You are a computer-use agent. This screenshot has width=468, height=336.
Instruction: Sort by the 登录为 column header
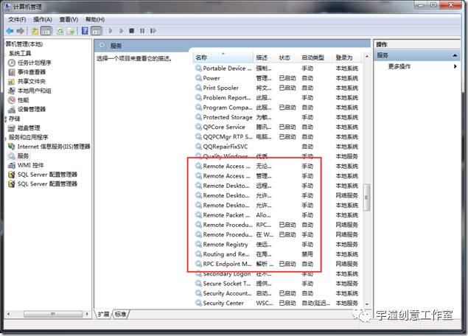(347, 57)
